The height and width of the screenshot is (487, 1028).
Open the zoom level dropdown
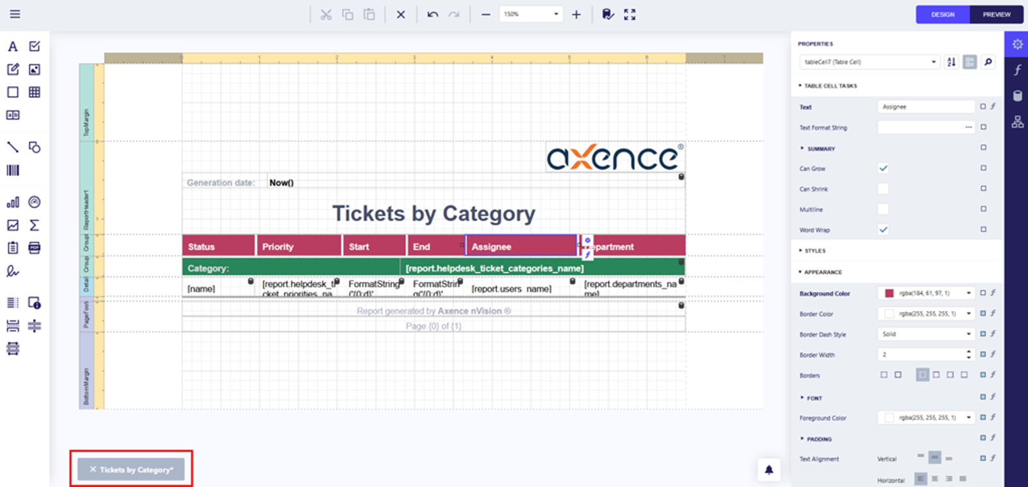click(556, 14)
